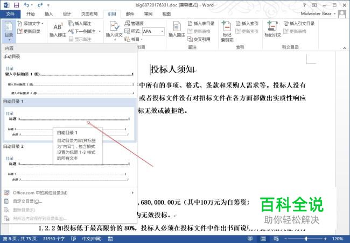
Task: Collapse the ribbon with the chevron
Action: click(345, 48)
